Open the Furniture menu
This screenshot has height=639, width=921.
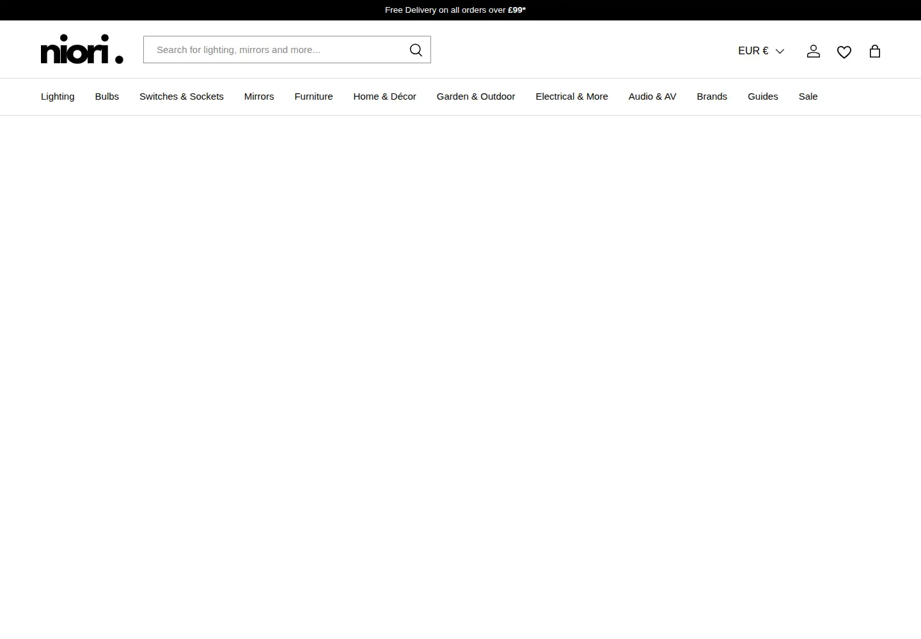tap(313, 96)
